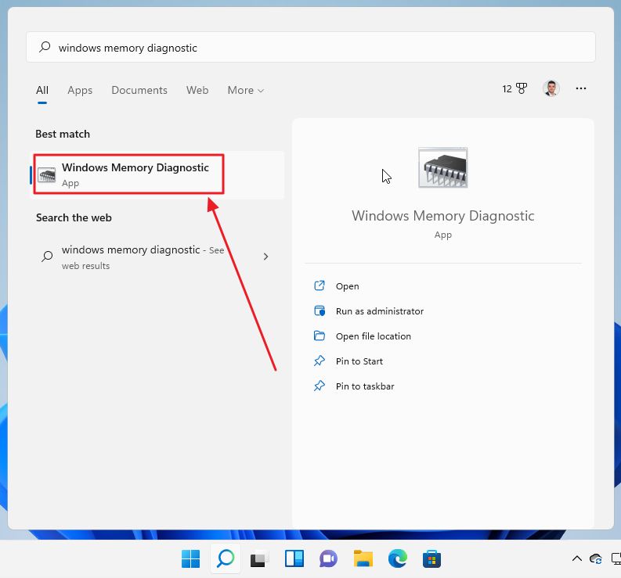Click the folder icon for Open file location
The height and width of the screenshot is (578, 621).
[x=320, y=336]
